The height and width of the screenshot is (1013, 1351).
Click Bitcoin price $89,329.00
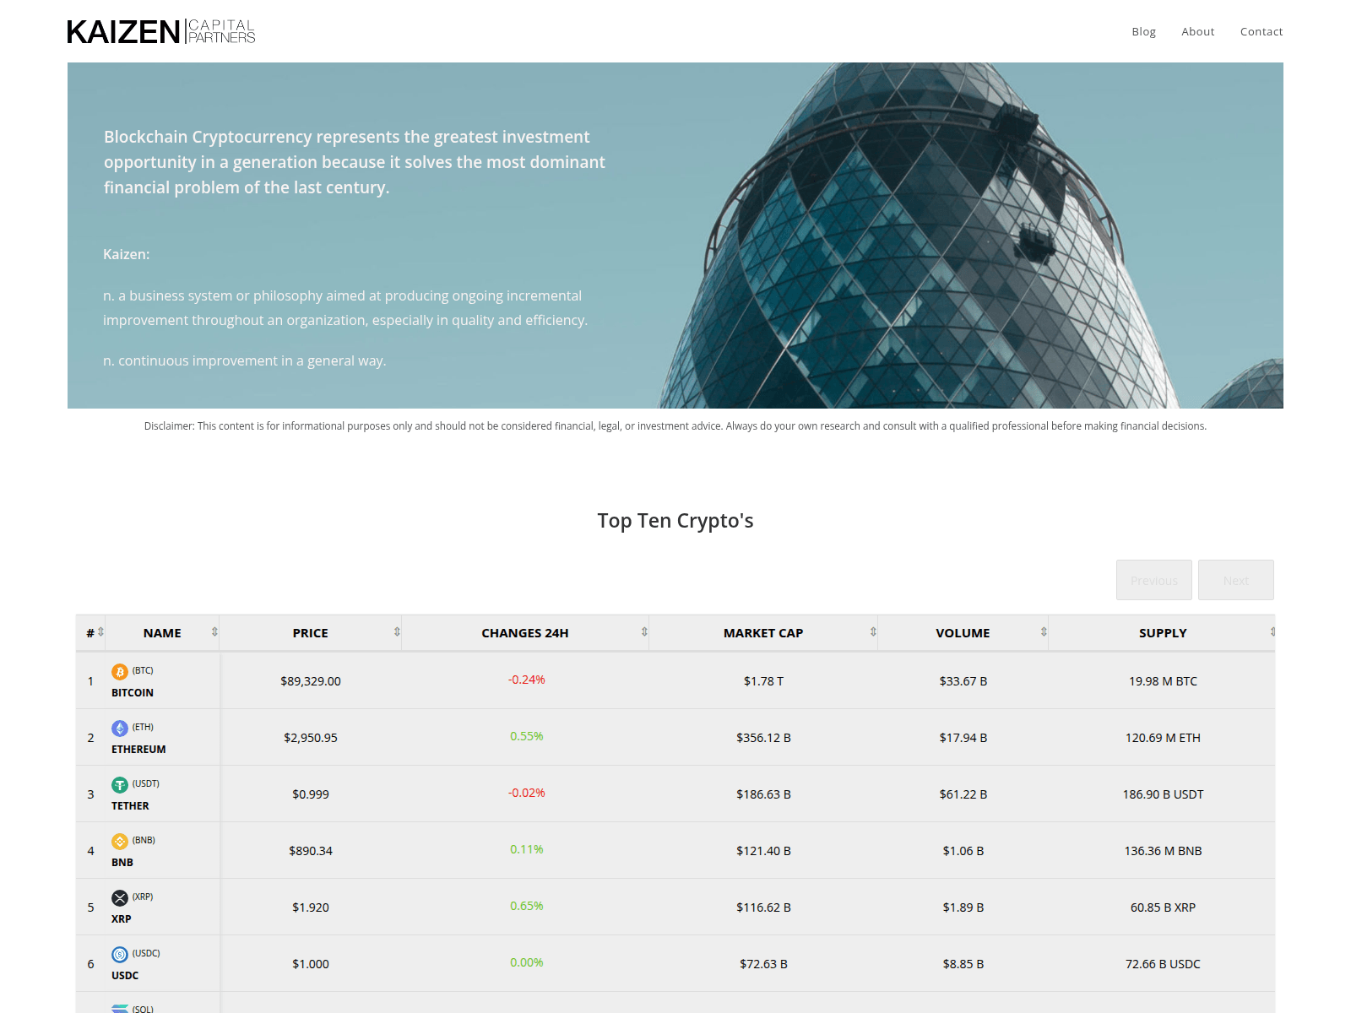click(311, 681)
